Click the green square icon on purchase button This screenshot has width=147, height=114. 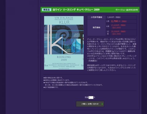tap(102, 104)
